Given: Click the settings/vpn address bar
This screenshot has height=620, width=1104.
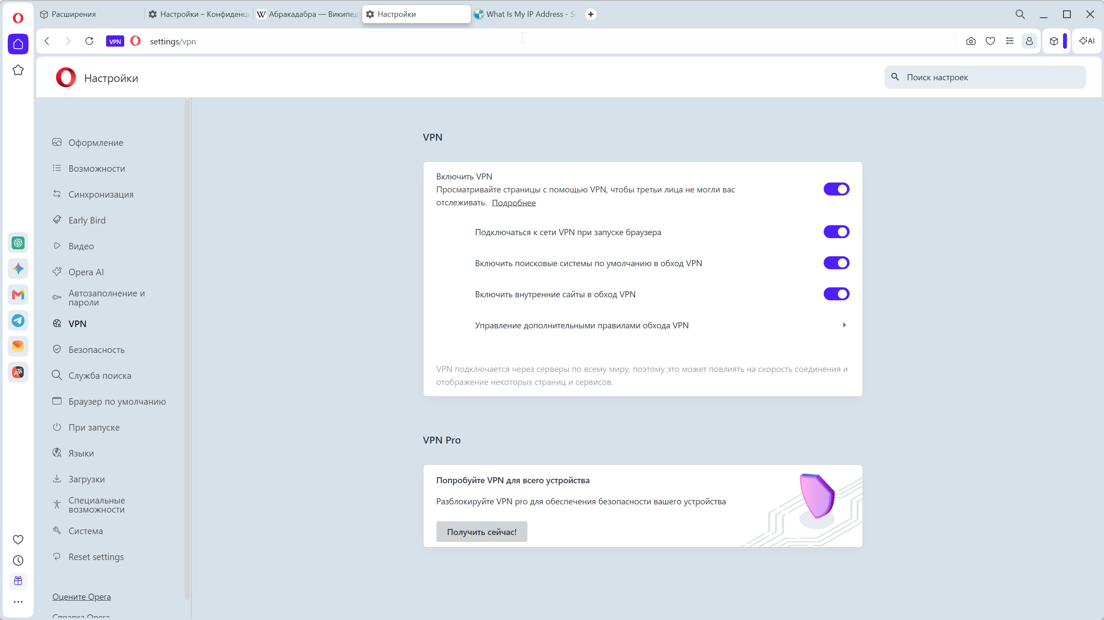Looking at the screenshot, I should pos(552,41).
